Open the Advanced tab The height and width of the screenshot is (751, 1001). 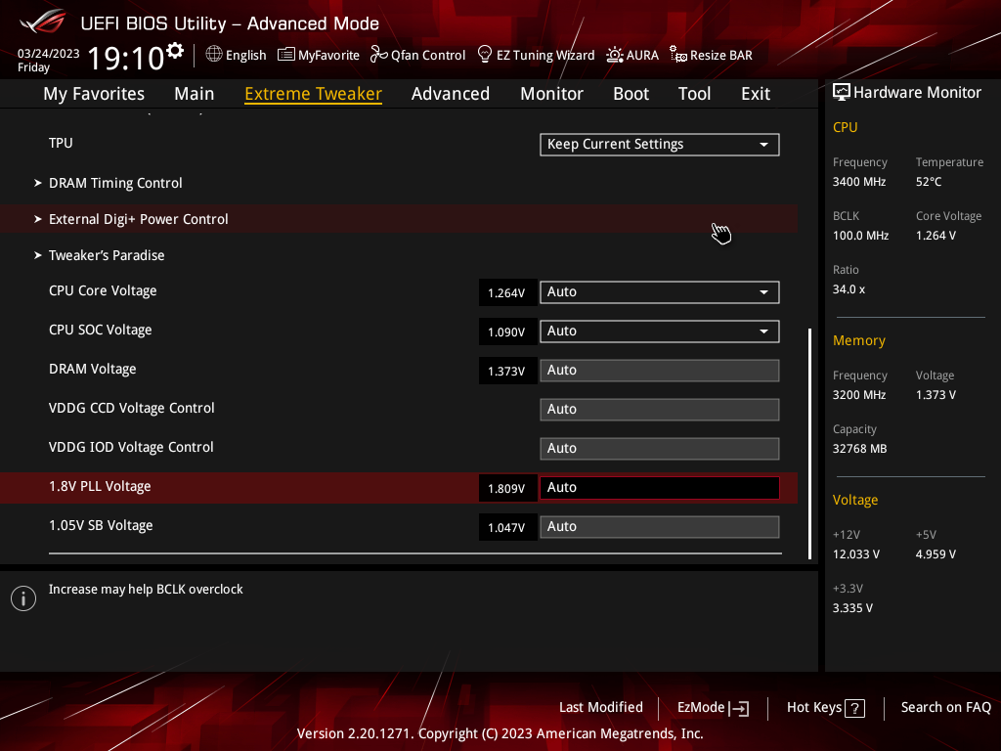point(451,94)
